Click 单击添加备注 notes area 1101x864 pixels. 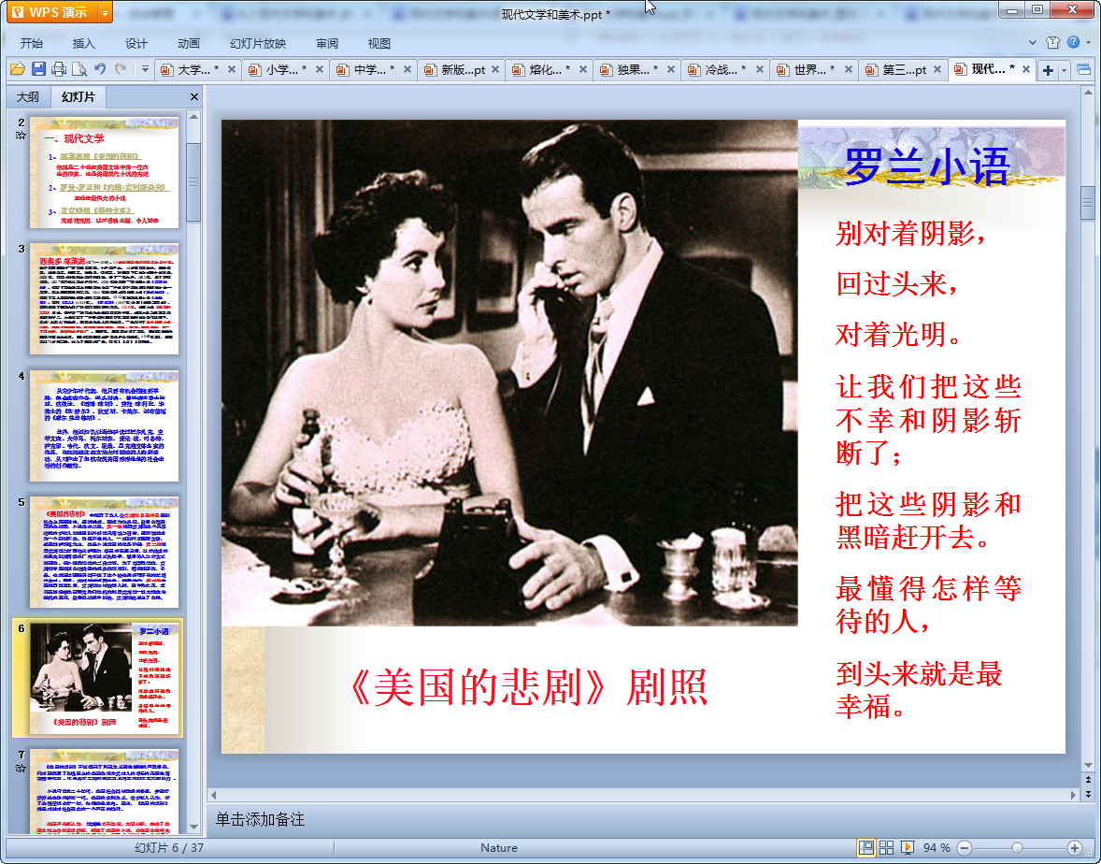point(260,819)
